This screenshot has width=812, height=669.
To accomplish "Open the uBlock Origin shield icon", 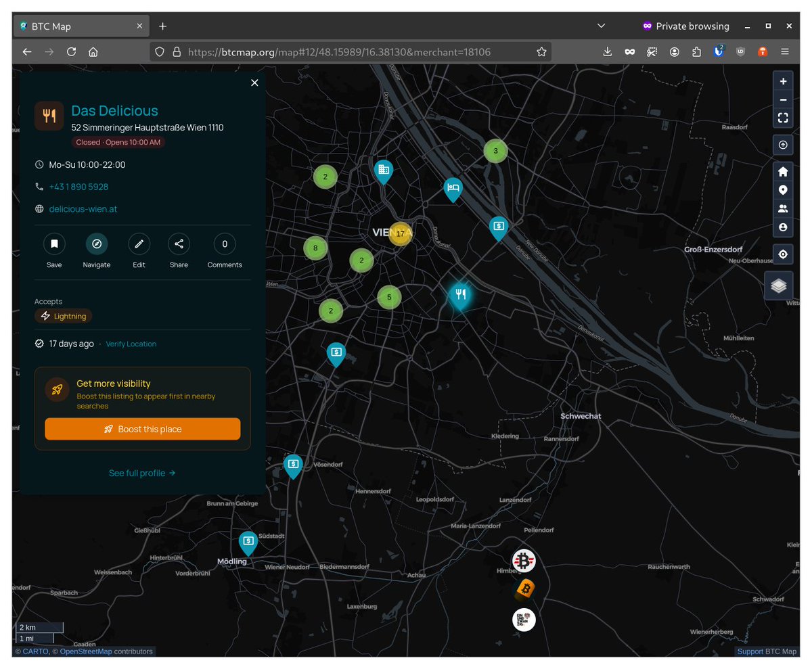I will (x=740, y=51).
